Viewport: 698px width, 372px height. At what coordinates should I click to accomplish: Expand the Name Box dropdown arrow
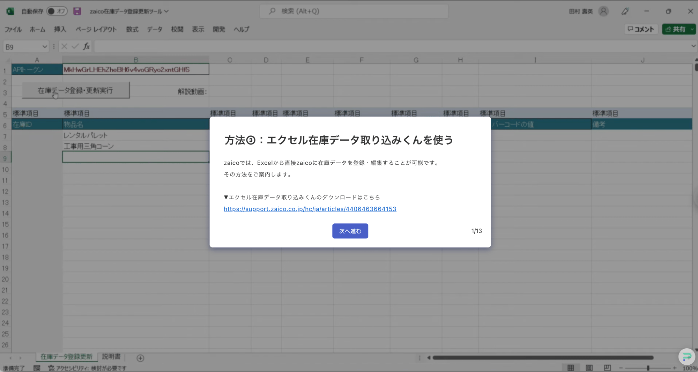pyautogui.click(x=45, y=46)
